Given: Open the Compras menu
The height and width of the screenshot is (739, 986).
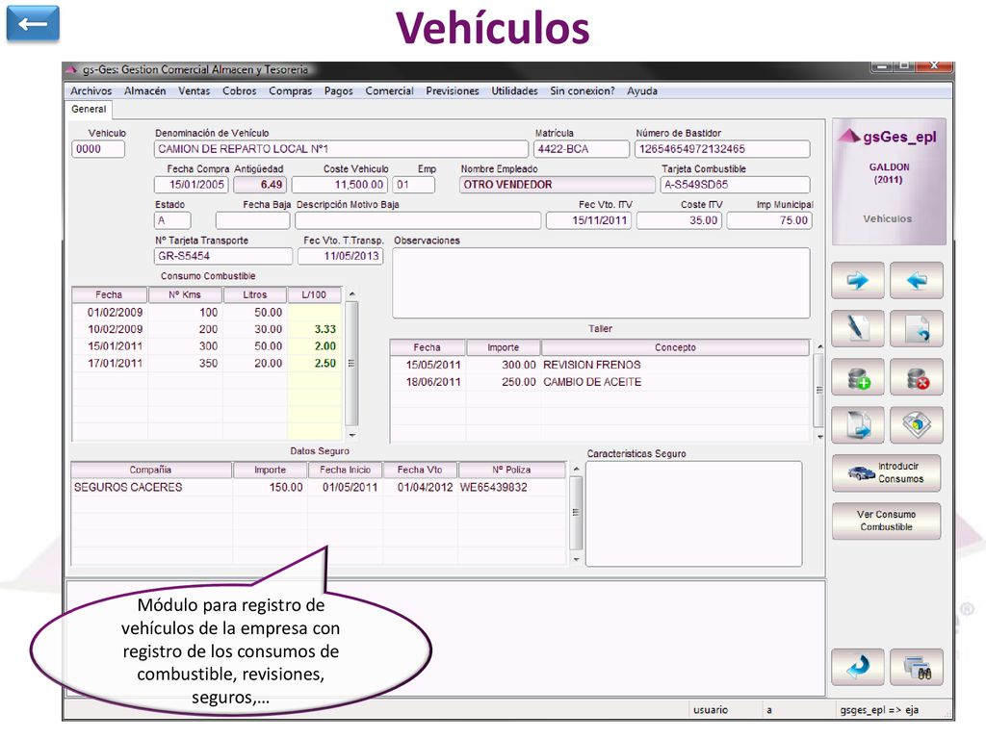Looking at the screenshot, I should pyautogui.click(x=290, y=91).
